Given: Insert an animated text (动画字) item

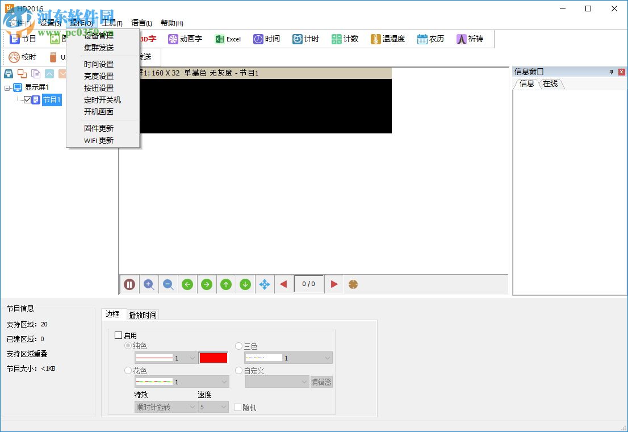Looking at the screenshot, I should coord(186,39).
